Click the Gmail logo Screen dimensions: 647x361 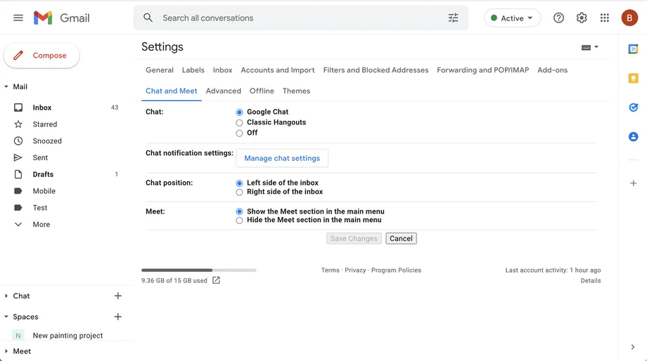tap(61, 18)
